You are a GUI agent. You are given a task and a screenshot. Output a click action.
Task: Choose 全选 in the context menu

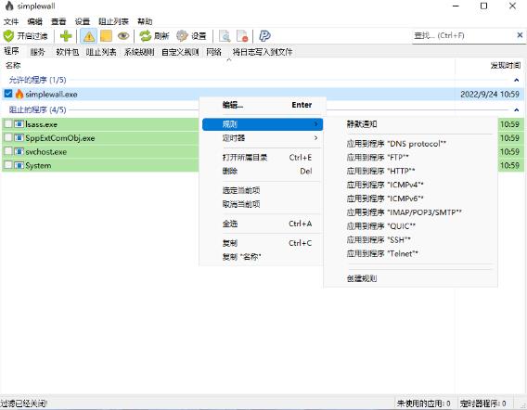[x=263, y=224]
